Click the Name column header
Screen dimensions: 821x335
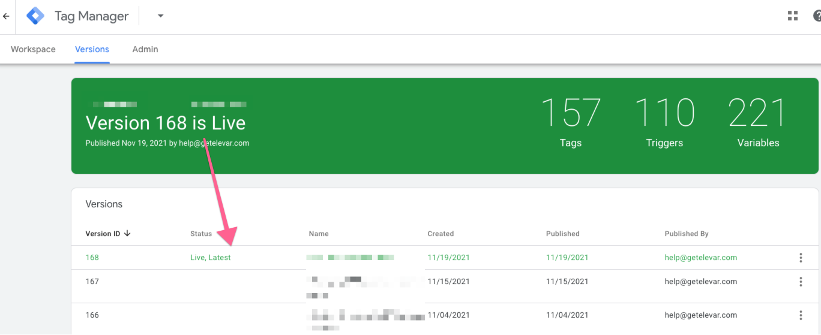(x=319, y=234)
